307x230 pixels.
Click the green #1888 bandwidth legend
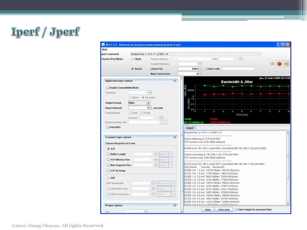click(x=193, y=121)
